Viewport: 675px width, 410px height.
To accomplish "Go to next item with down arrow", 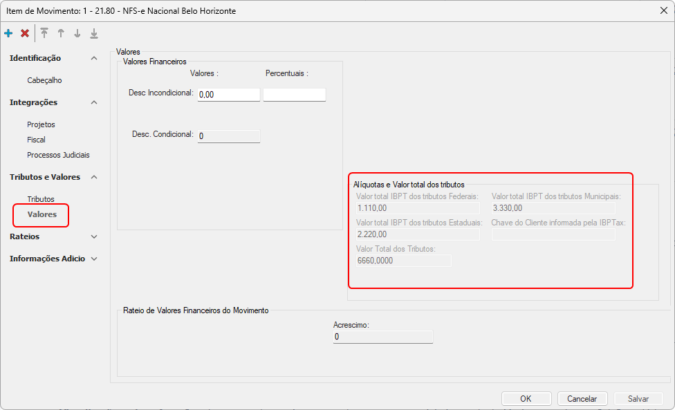I will [x=77, y=33].
